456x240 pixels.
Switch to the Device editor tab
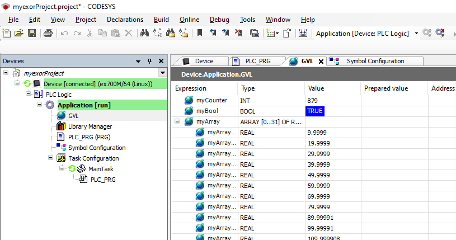tap(204, 61)
